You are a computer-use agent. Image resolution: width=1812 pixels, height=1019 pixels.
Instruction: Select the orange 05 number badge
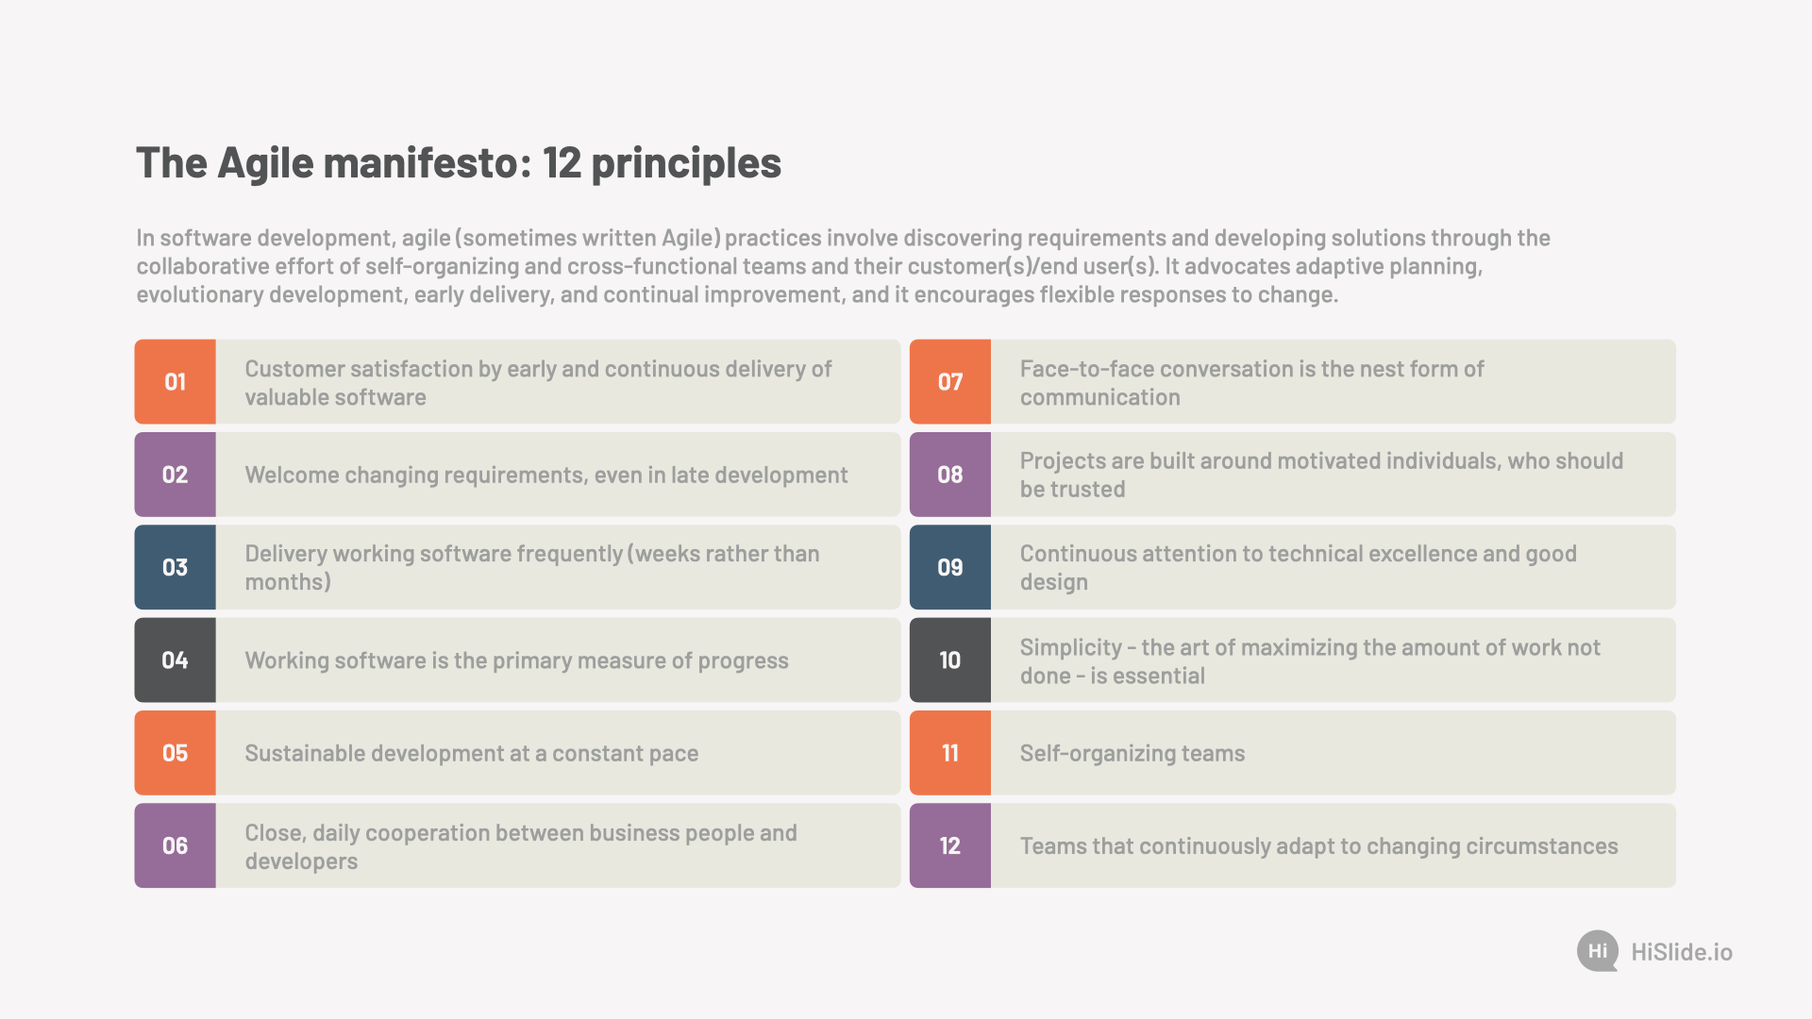175,753
